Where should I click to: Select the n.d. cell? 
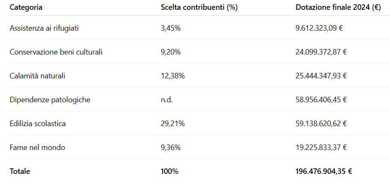point(167,100)
